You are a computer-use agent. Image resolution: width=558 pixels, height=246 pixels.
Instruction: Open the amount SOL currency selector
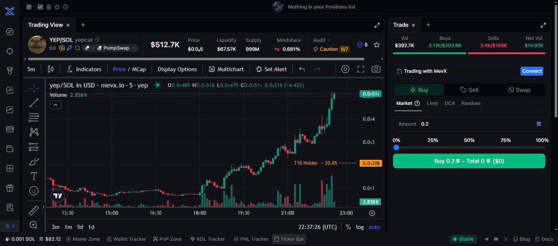click(x=539, y=124)
